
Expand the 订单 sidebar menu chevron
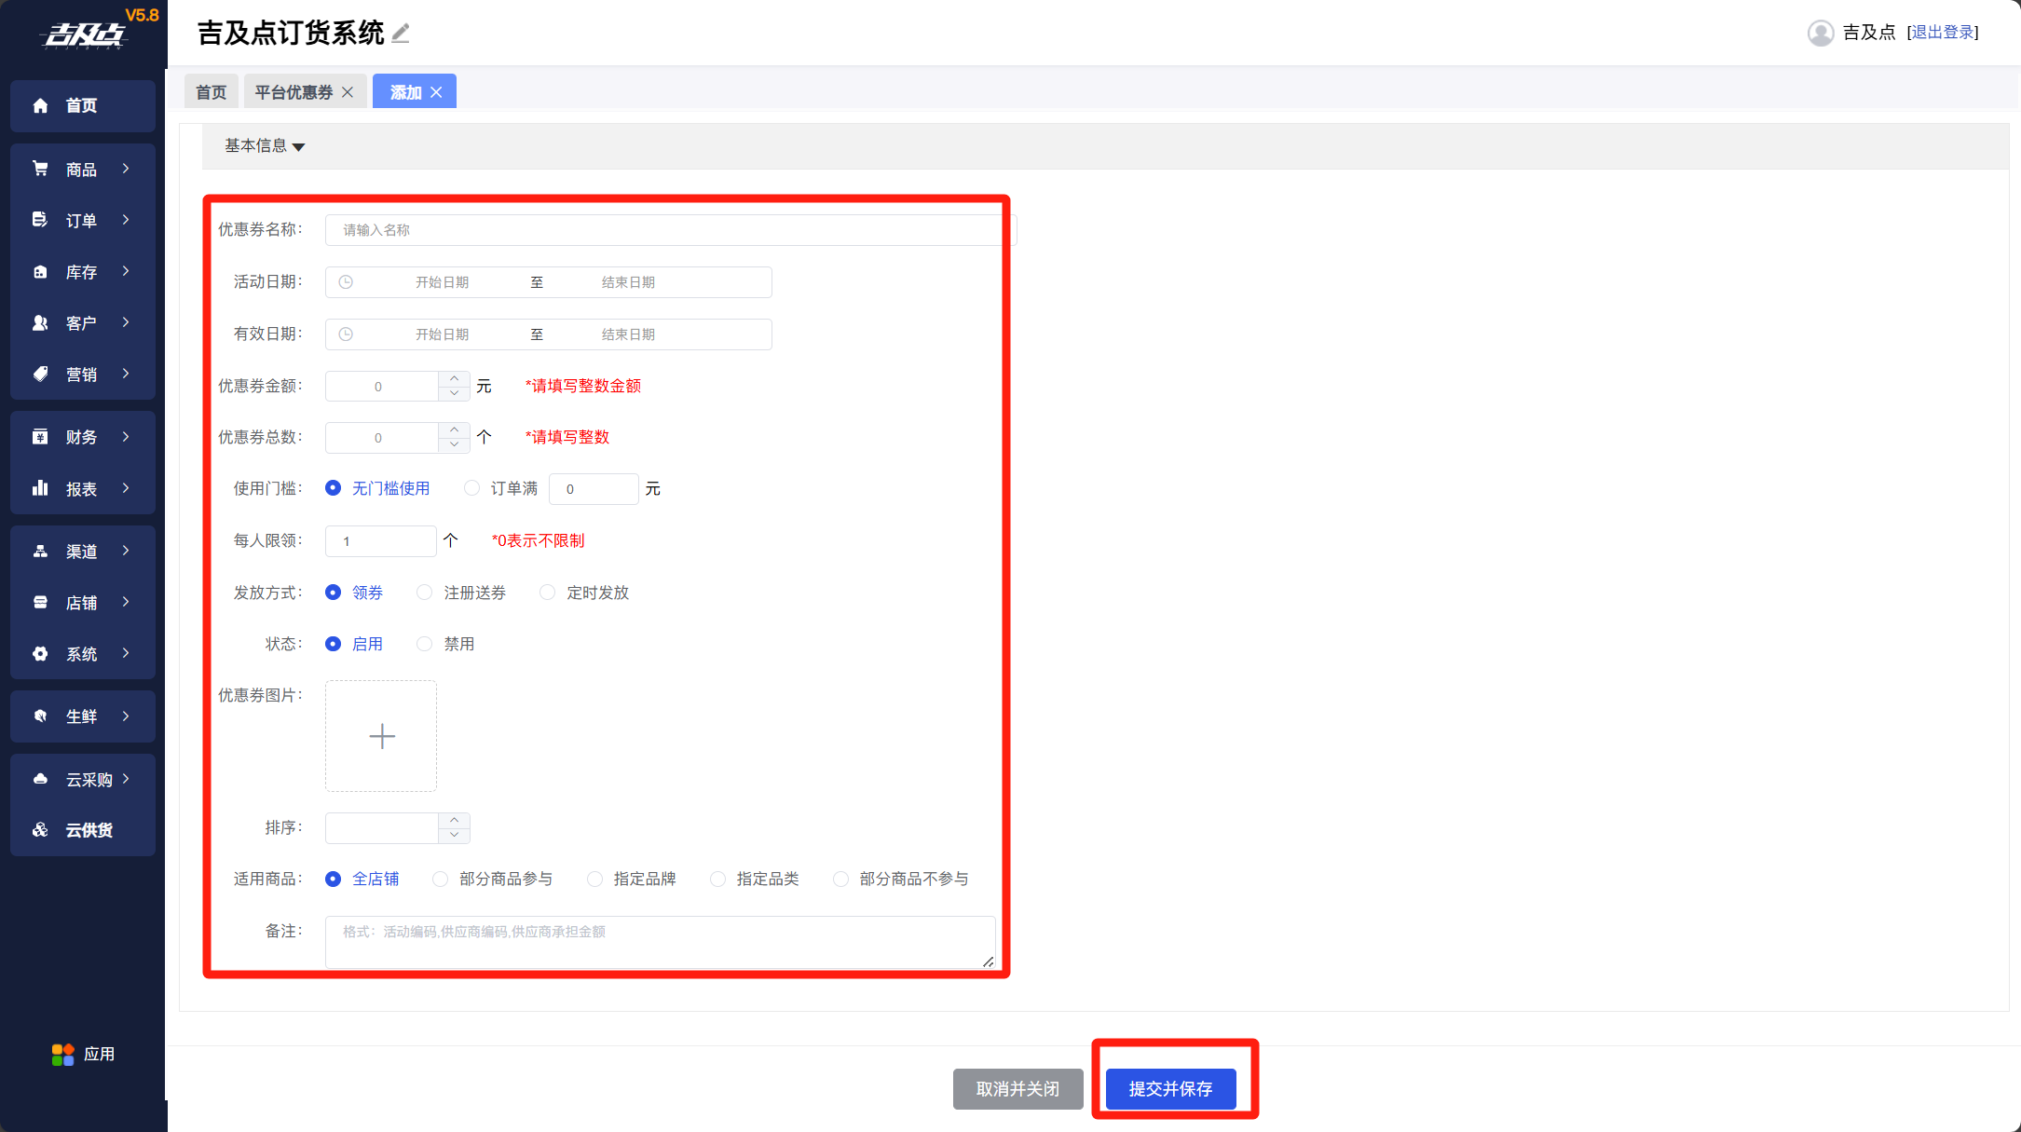coord(126,220)
